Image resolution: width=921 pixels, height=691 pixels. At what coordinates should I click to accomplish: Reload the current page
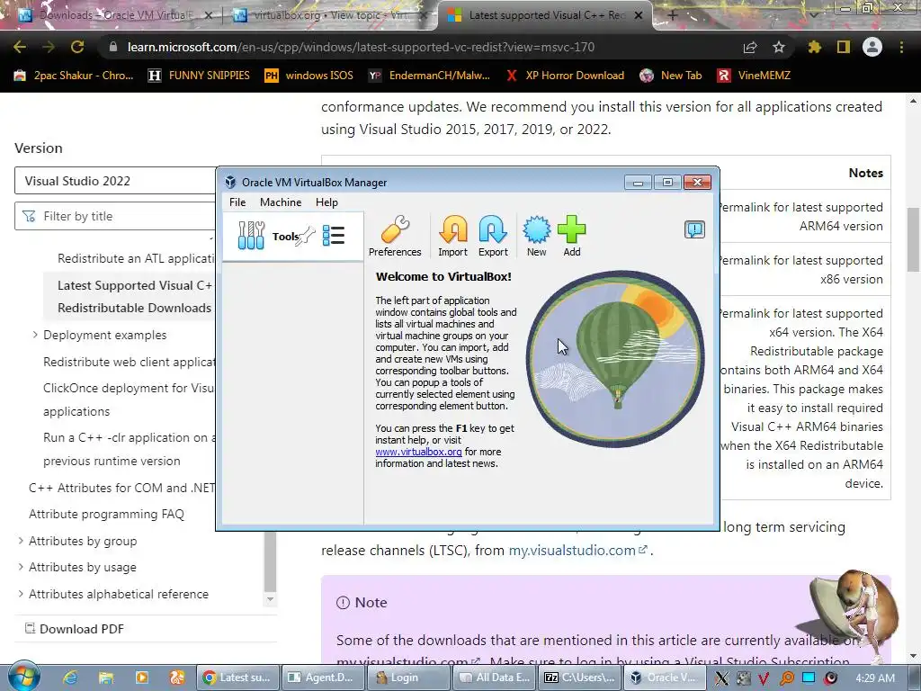coord(77,47)
